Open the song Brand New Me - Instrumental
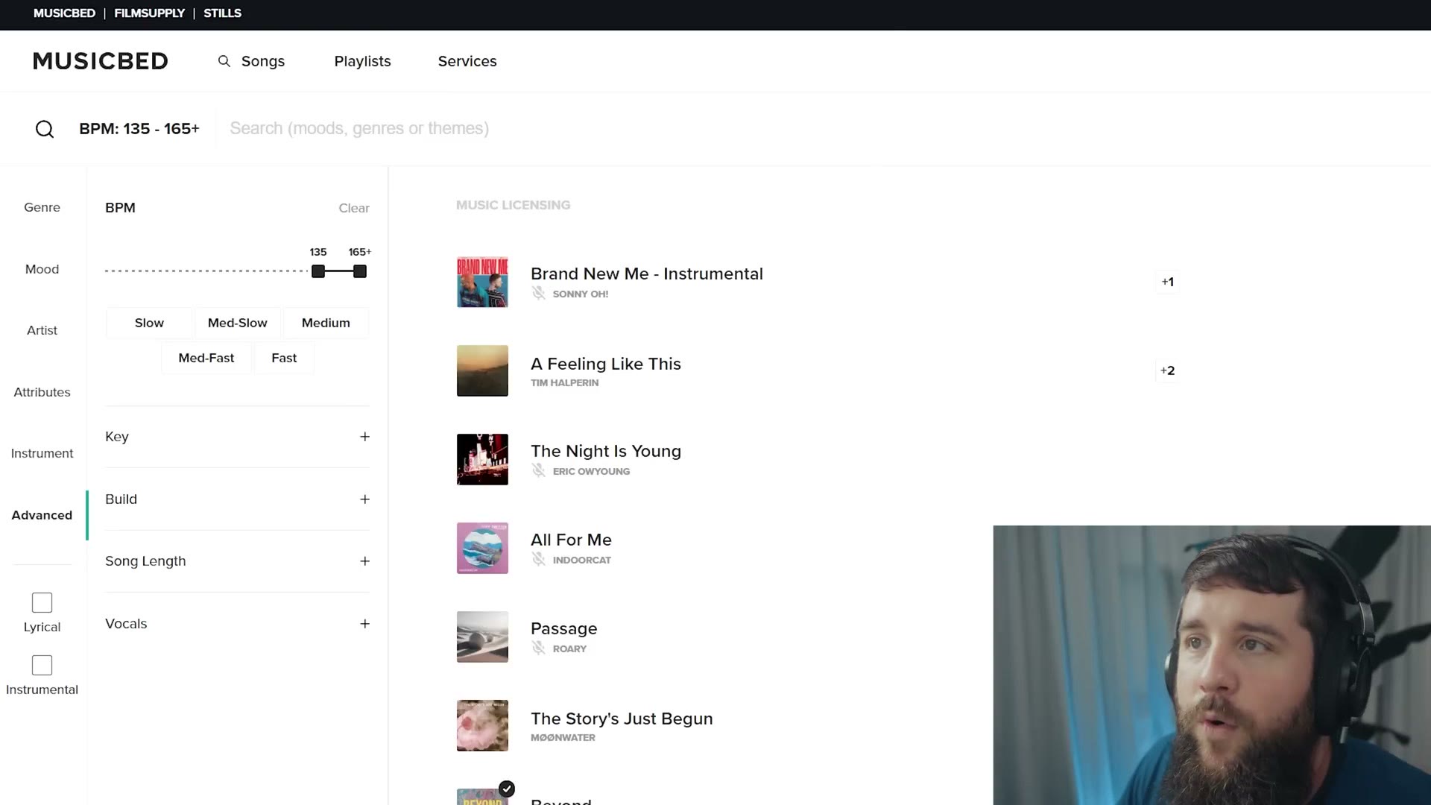Screen dimensions: 1431x805 pos(646,274)
